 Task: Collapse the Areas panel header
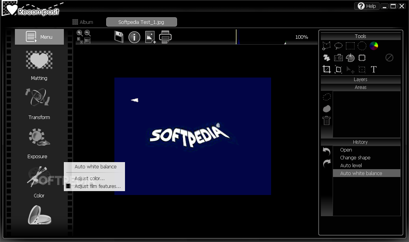360,87
